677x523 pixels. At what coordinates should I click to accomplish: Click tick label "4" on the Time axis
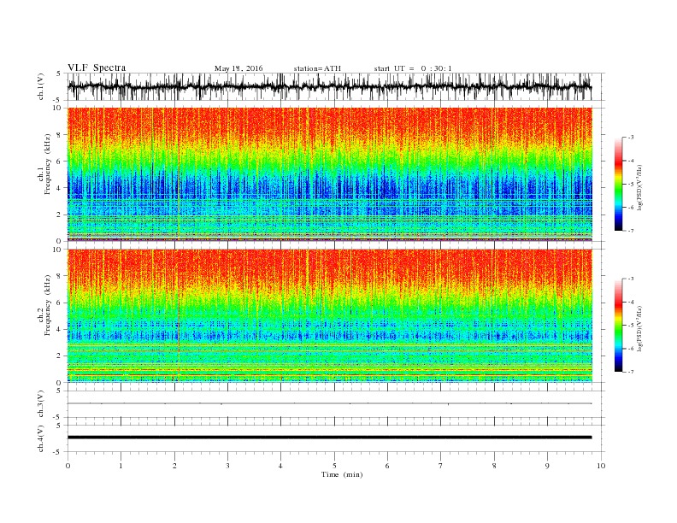(280, 466)
